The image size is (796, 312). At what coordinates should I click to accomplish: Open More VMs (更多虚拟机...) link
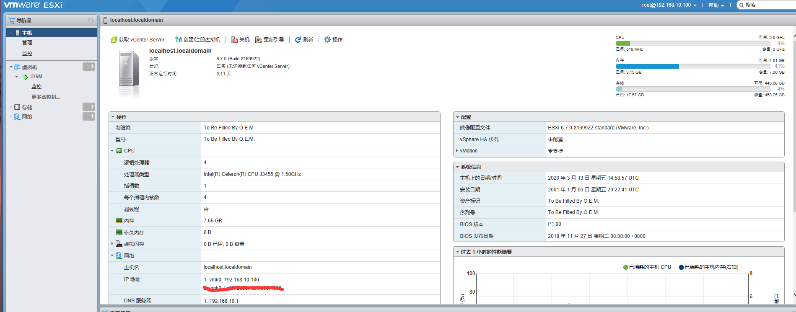point(46,97)
